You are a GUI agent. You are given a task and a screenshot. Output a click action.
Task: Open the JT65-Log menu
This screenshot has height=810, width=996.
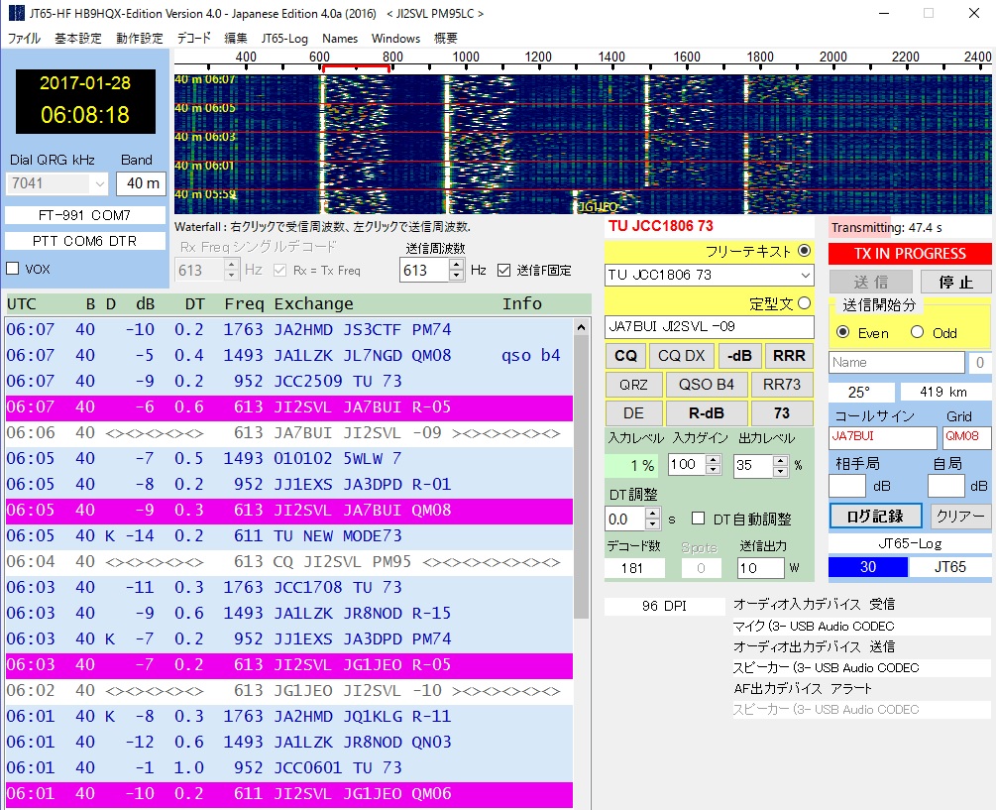click(x=284, y=38)
